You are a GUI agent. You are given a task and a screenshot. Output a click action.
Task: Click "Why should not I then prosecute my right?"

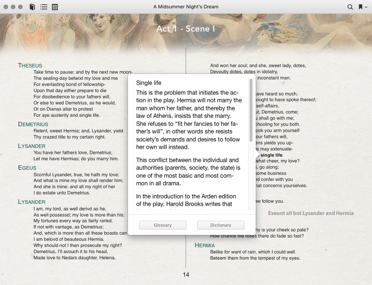pyautogui.click(x=78, y=245)
